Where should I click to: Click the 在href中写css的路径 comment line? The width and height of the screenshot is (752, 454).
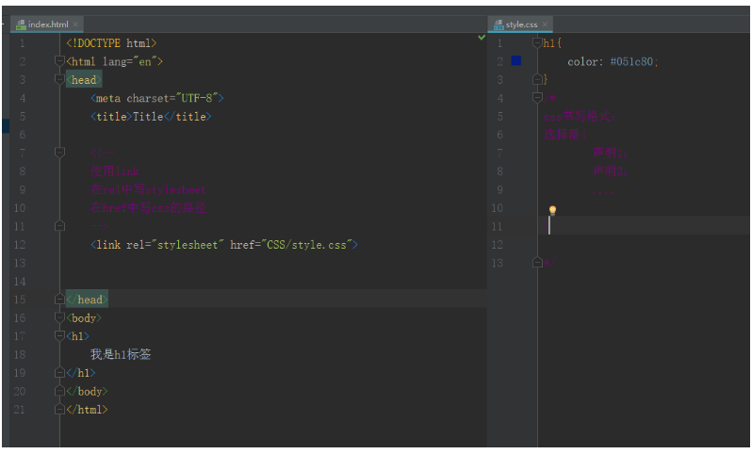tap(148, 207)
